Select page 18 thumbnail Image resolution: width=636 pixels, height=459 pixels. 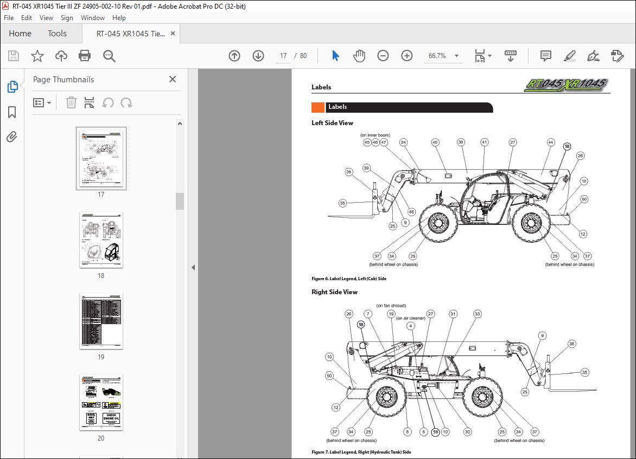click(x=101, y=240)
